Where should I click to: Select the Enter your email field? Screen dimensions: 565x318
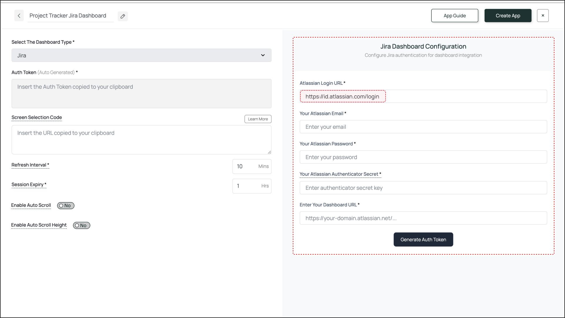(x=423, y=126)
